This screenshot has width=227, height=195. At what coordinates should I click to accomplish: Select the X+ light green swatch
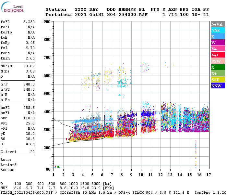tap(218, 73)
